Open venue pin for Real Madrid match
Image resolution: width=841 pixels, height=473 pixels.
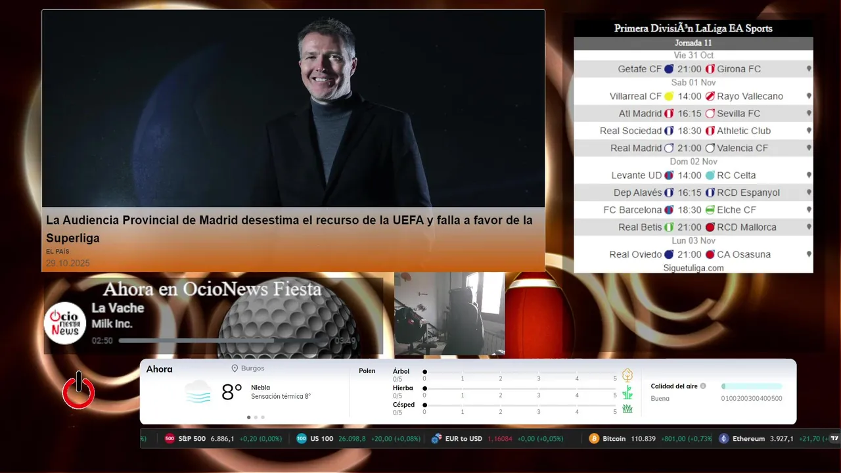pyautogui.click(x=809, y=148)
